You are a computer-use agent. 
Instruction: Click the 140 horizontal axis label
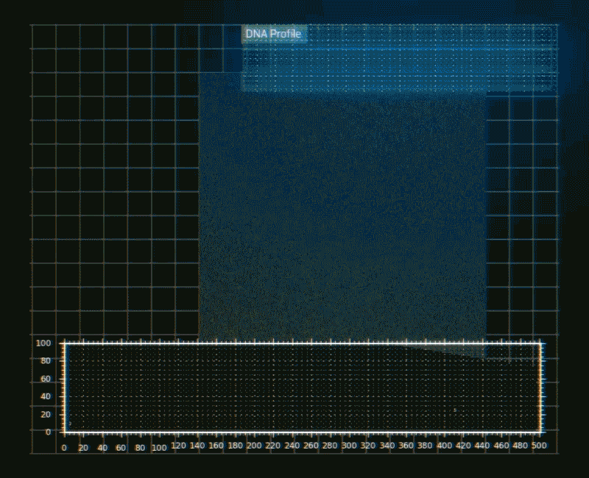197,446
